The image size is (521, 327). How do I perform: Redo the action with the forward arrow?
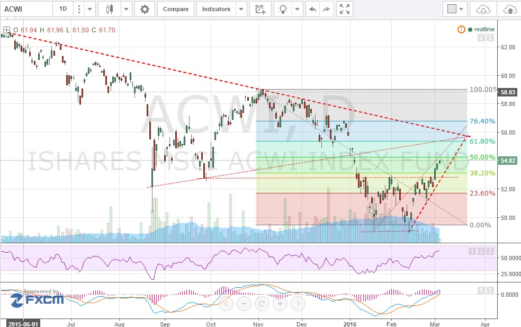coord(326,9)
